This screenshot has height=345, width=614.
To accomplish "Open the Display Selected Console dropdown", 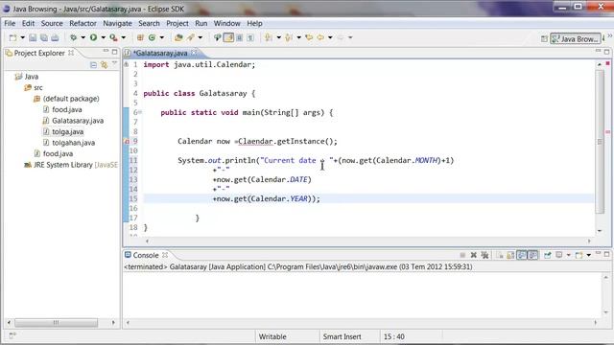I will pyautogui.click(x=568, y=255).
